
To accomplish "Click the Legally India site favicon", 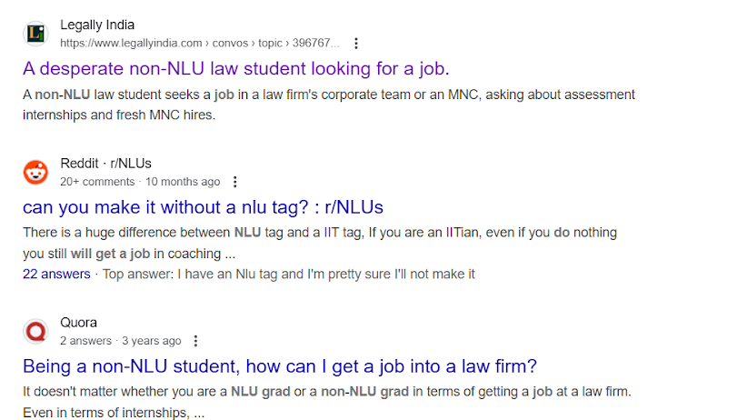I will [35, 34].
